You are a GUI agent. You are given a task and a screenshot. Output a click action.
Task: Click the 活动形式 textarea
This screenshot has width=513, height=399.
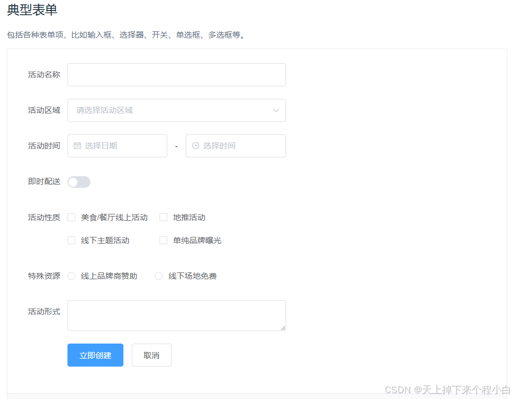177,316
